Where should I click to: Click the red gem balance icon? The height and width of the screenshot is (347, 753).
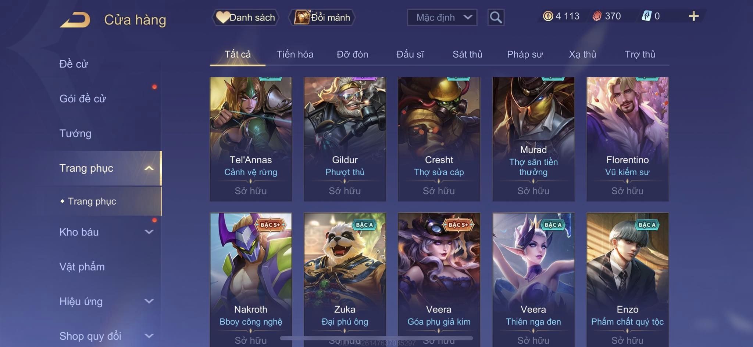(597, 16)
